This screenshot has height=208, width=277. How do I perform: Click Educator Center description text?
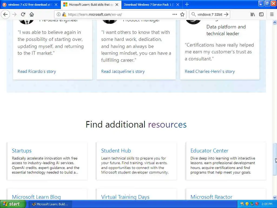tap(223, 165)
